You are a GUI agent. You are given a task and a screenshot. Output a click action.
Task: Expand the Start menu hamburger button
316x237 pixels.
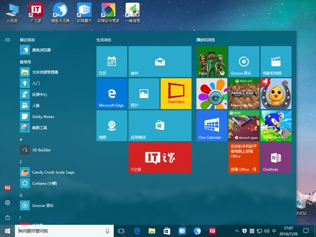pos(7,40)
